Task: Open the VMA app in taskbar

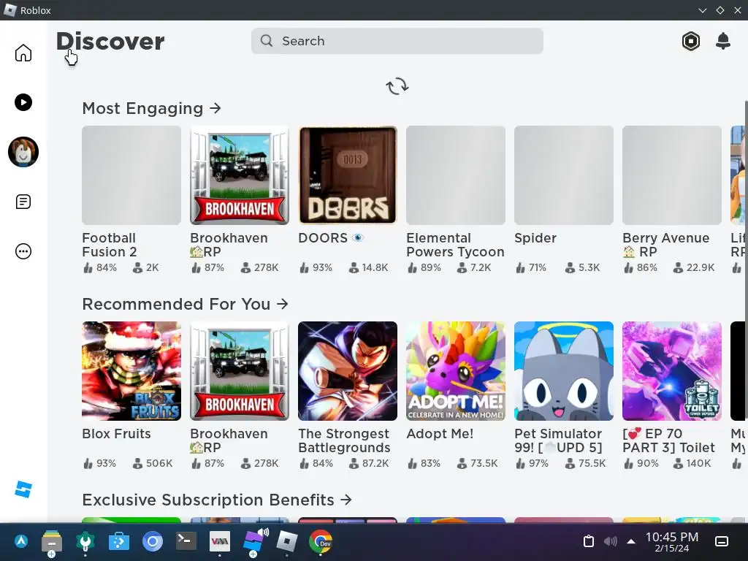Action: (219, 541)
